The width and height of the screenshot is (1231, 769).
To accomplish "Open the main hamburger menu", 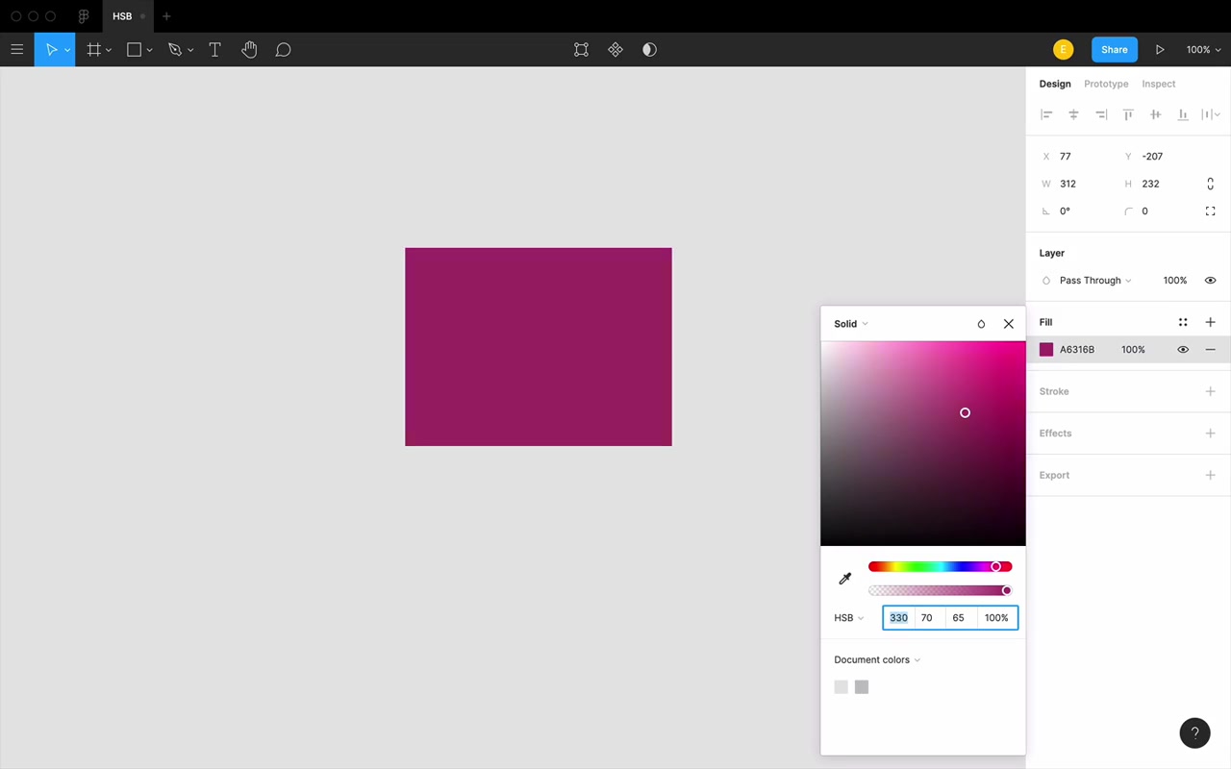I will point(16,50).
